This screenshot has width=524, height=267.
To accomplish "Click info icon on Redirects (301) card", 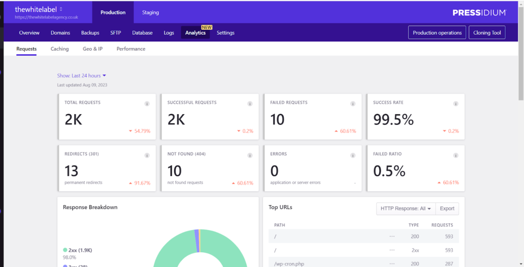I will tap(147, 155).
